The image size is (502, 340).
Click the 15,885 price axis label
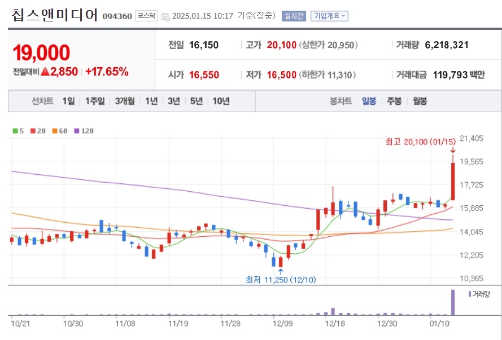tap(472, 209)
